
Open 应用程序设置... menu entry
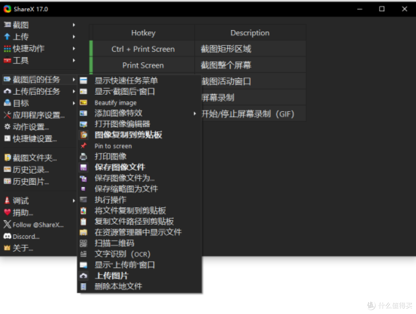click(39, 115)
